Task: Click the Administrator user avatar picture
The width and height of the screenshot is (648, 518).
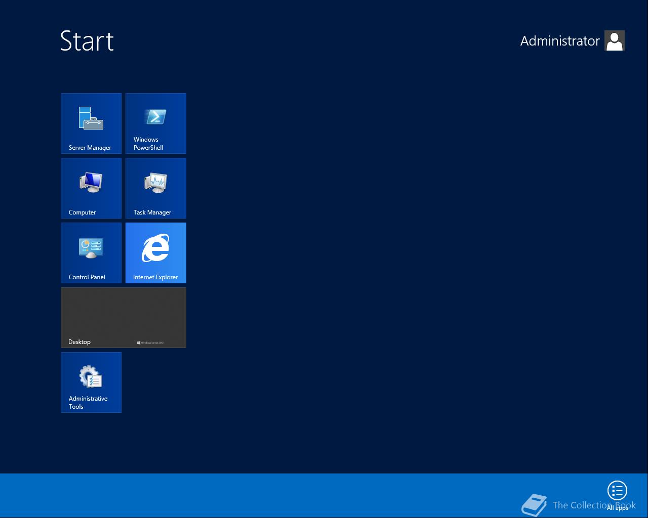Action: click(615, 40)
